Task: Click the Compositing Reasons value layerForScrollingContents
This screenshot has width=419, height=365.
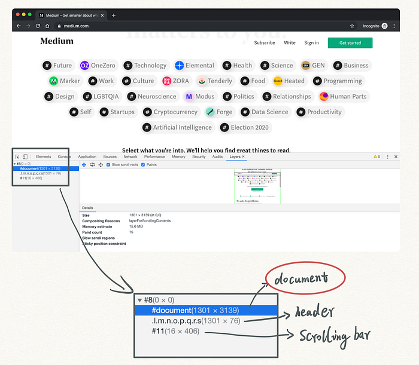Action: tap(150, 221)
